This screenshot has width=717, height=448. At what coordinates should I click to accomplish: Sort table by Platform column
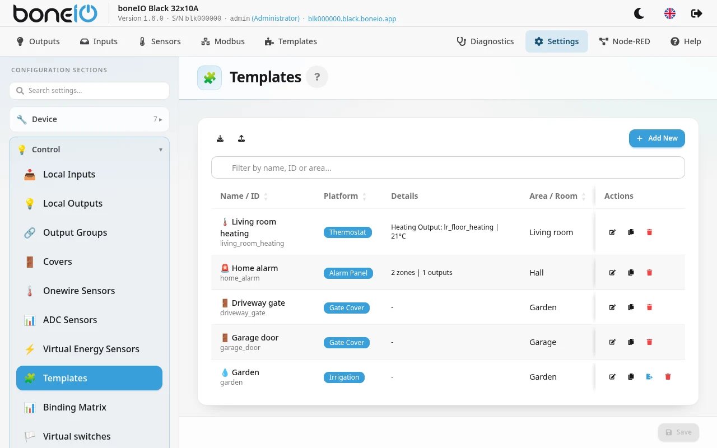point(345,196)
